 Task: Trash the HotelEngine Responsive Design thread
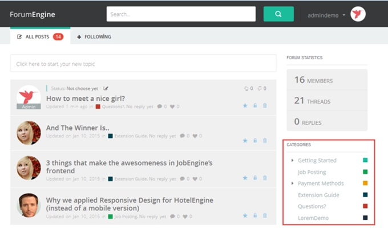click(x=265, y=216)
